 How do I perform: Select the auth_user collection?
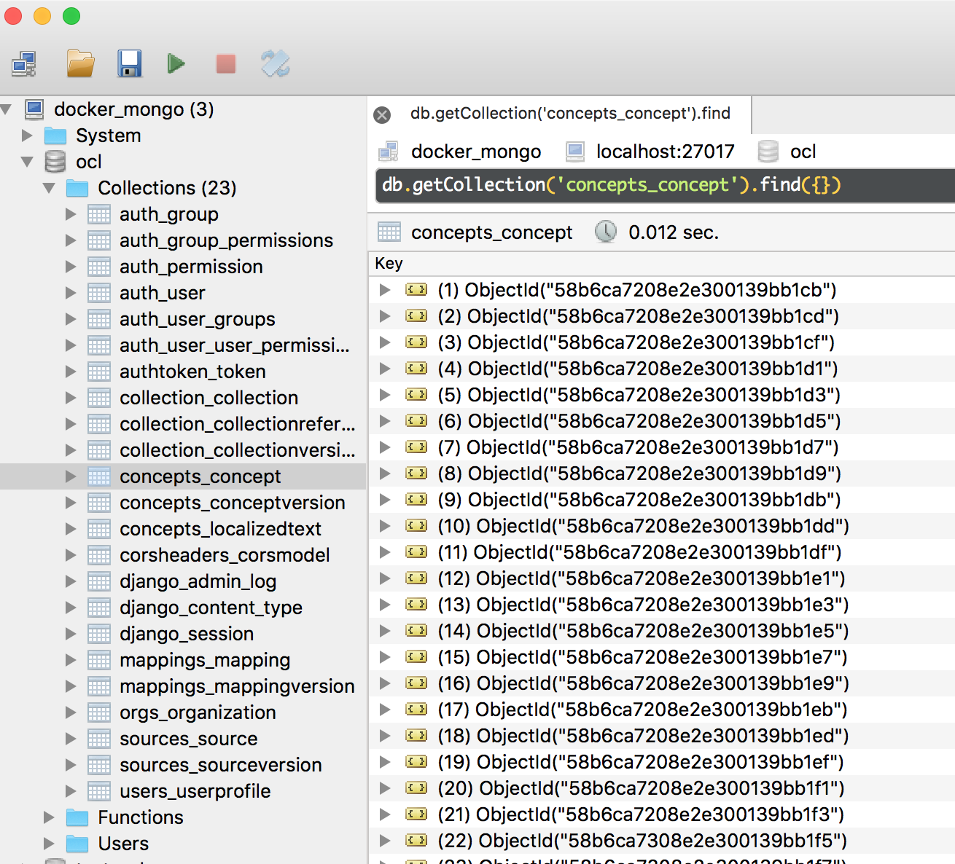pyautogui.click(x=162, y=293)
